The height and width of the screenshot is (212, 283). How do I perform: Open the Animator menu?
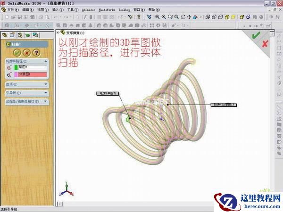coord(89,10)
